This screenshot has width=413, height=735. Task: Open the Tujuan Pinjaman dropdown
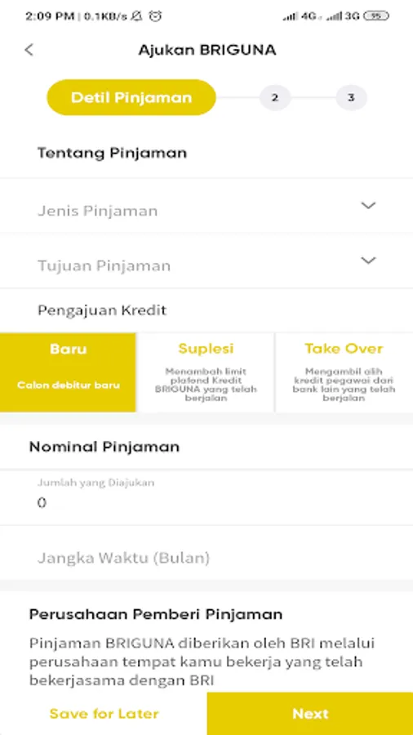[206, 261]
